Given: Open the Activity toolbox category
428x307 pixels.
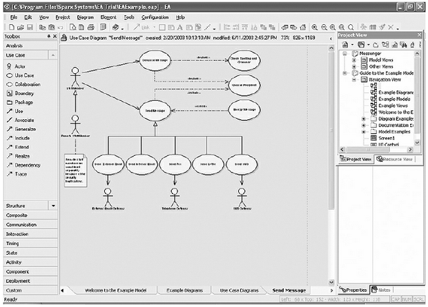Looking at the screenshot, I should tap(15, 262).
